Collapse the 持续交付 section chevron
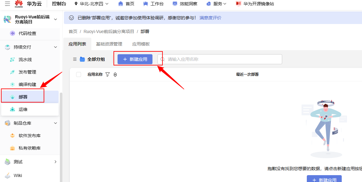 [56, 47]
